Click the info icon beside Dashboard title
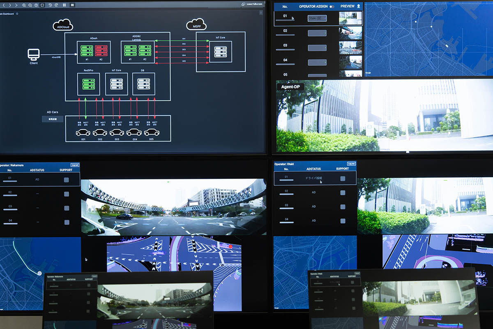Screen dimensions: 493x329 pos(17,14)
